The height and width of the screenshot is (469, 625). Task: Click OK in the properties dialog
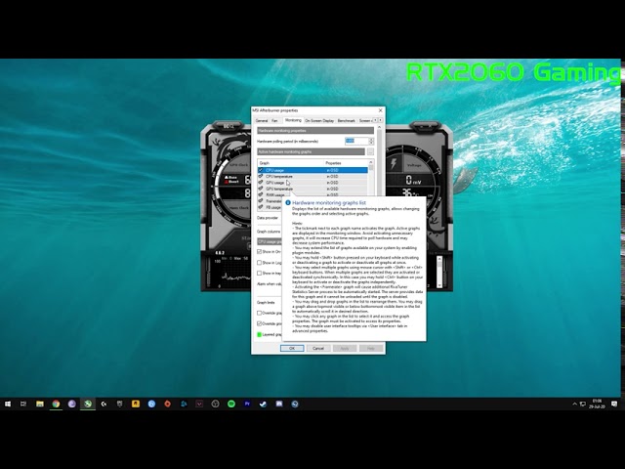pyautogui.click(x=292, y=348)
